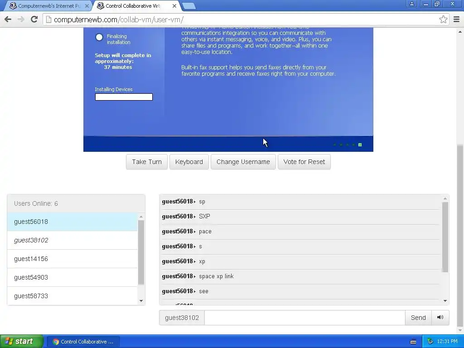
Task: Open a new browser tab
Action: 188,6
